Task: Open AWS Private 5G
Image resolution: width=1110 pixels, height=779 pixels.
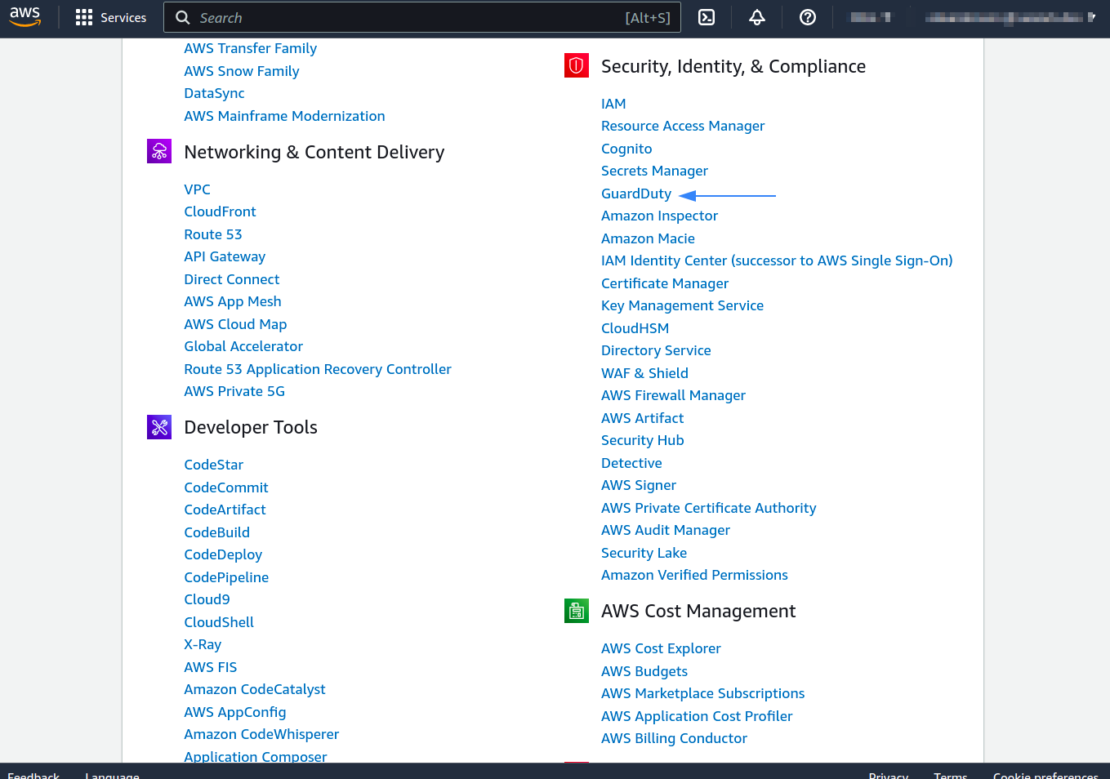Action: (x=234, y=391)
